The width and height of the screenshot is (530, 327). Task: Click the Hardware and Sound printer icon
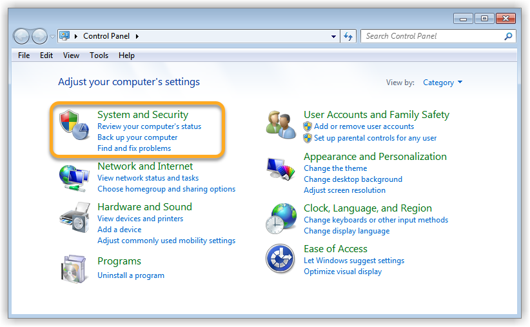click(74, 218)
